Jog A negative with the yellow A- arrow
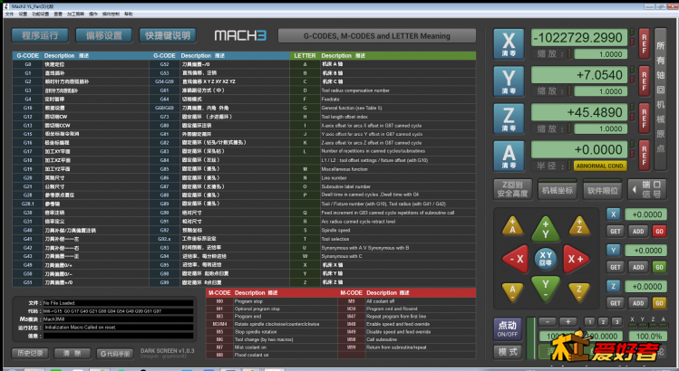 512,292
